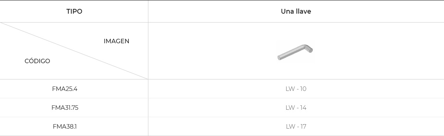Click the letters FMA in FMA31.75
Viewport: 444px width, 136px height.
57,108
